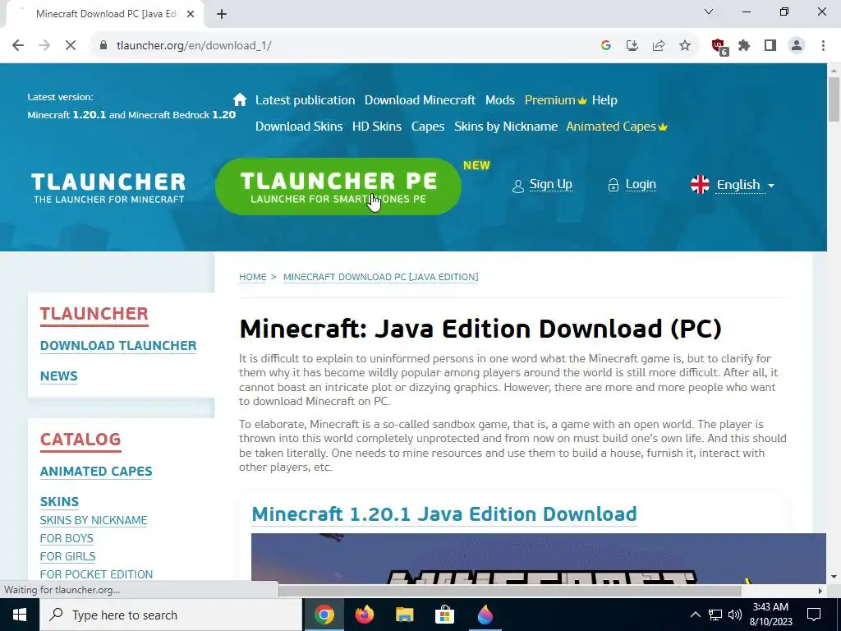
Task: Click the browser forward arrow
Action: tap(44, 46)
